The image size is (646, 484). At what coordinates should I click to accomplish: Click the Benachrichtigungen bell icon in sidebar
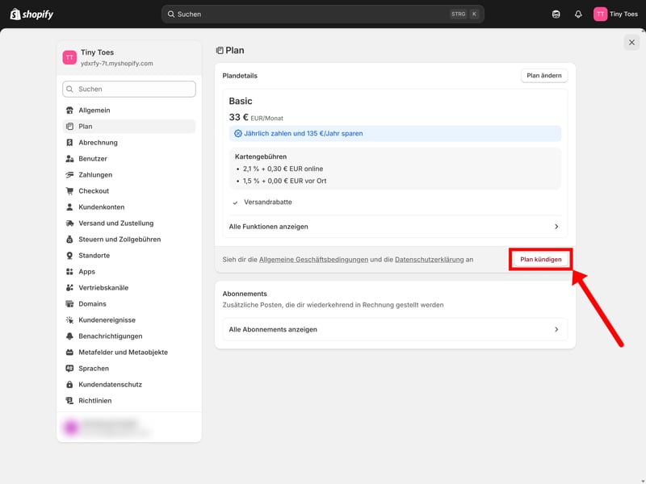70,336
